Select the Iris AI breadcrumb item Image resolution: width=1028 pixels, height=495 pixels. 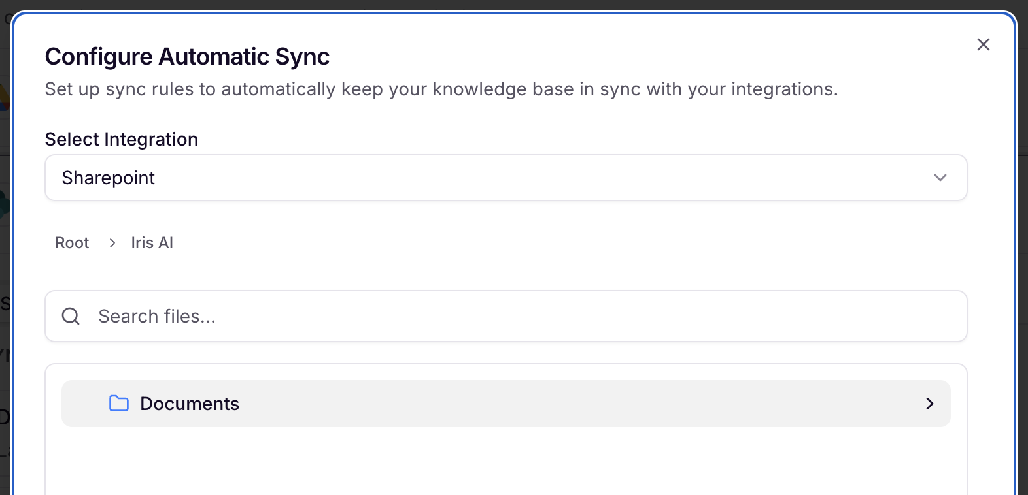pyautogui.click(x=152, y=243)
